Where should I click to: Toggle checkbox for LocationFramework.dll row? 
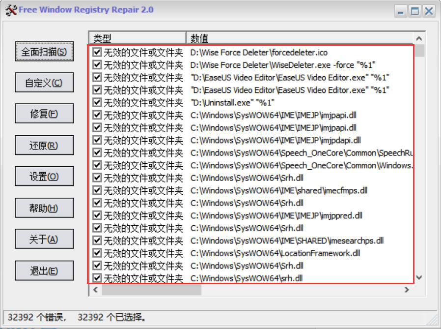pyautogui.click(x=97, y=253)
